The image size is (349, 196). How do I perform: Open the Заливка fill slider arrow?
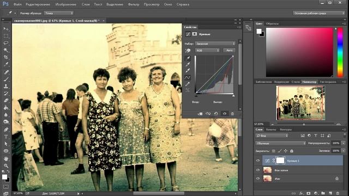click(x=344, y=151)
